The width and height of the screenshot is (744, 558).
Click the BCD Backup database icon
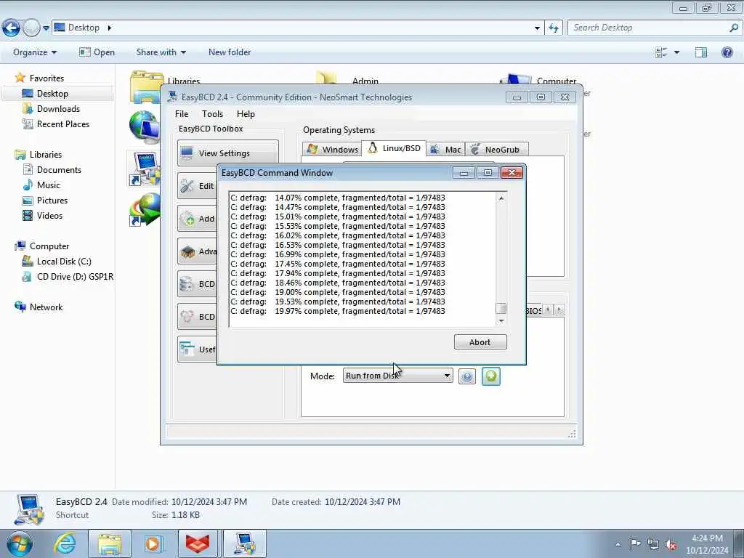(187, 284)
